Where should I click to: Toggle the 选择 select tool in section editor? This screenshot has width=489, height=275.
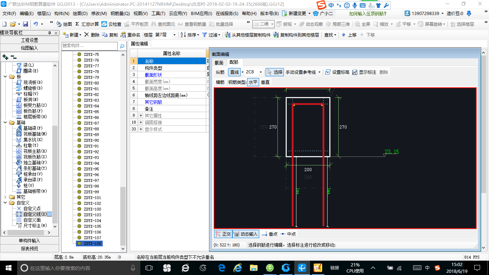(x=275, y=72)
